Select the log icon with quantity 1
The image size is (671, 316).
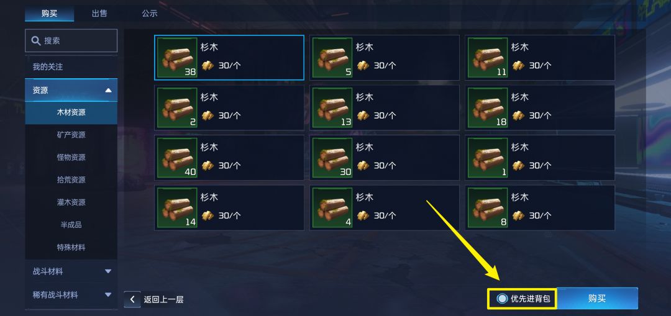488,158
